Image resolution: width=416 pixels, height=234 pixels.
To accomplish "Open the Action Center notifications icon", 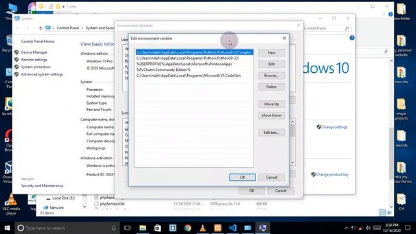I will (x=408, y=228).
